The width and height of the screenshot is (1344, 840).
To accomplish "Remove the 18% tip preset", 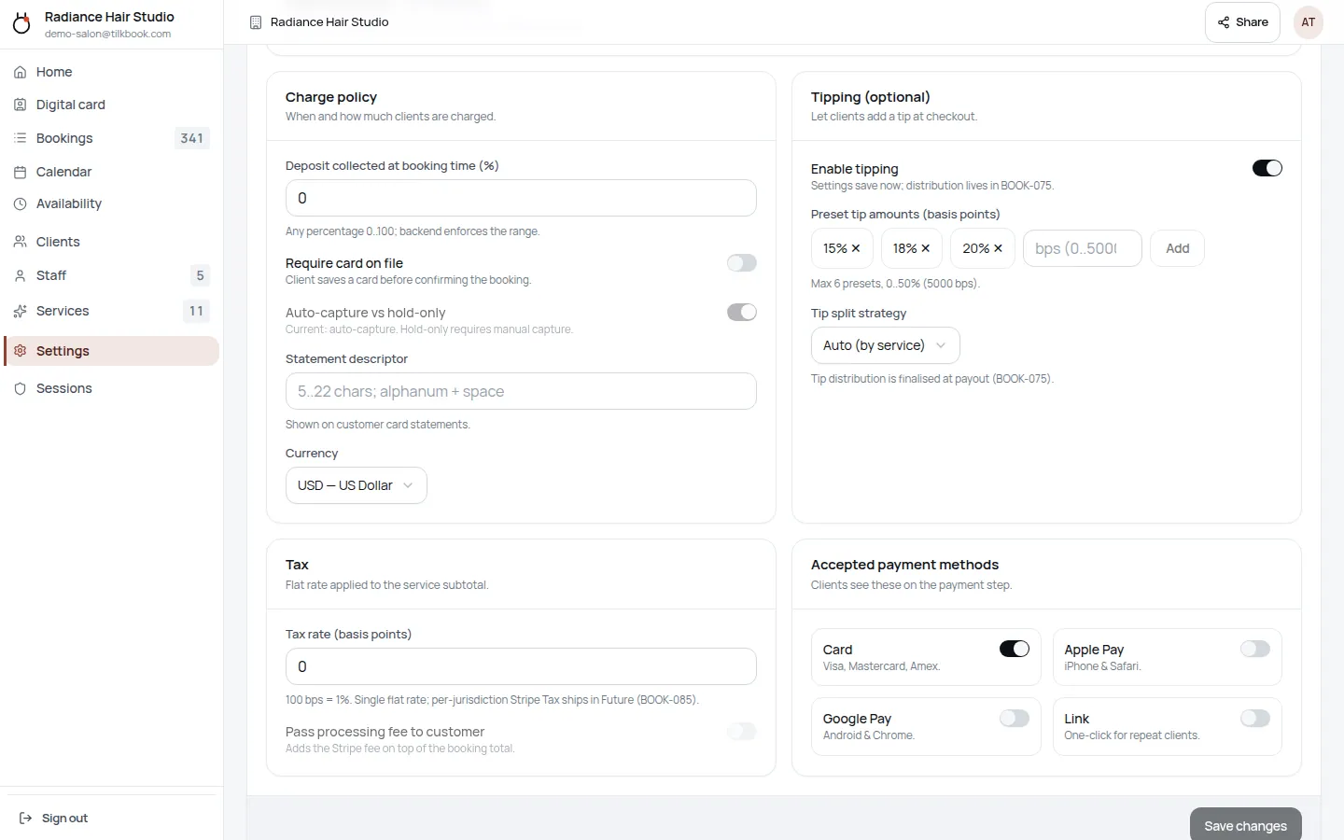I will (x=925, y=248).
